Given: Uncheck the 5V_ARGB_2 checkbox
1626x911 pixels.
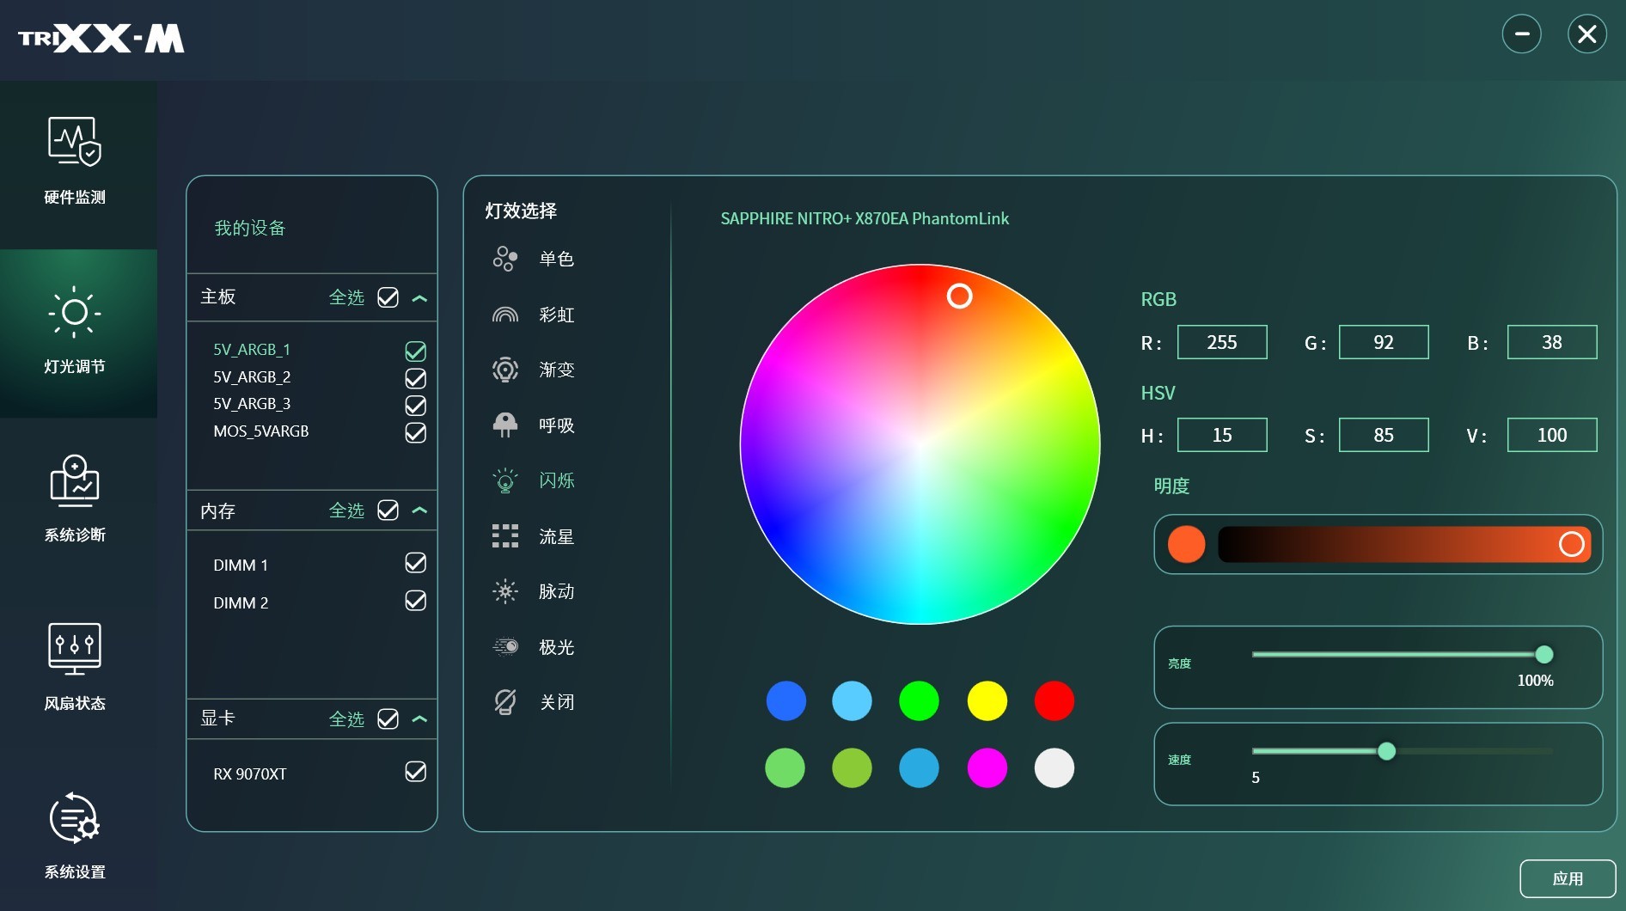Looking at the screenshot, I should coord(415,378).
